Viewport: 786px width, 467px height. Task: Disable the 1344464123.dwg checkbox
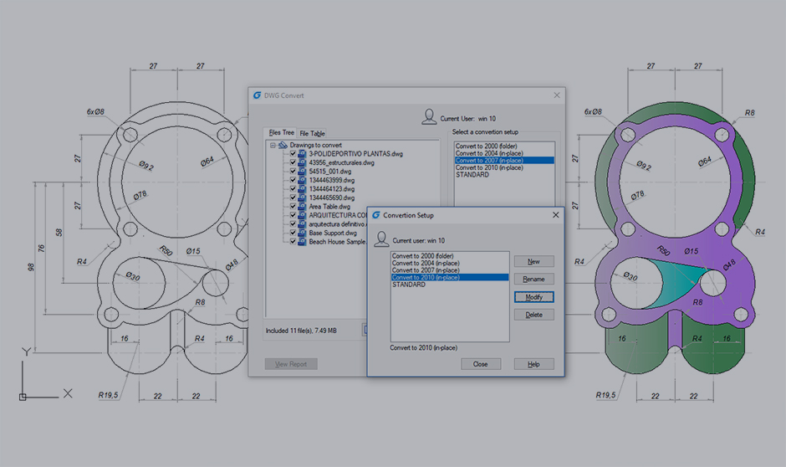point(293,189)
